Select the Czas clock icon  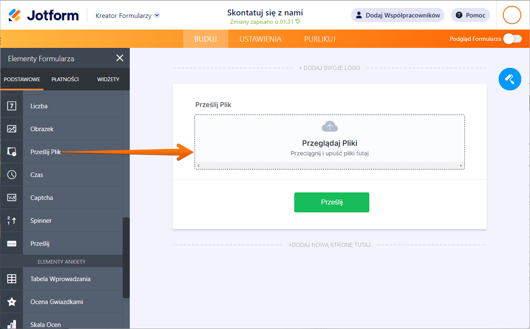pyautogui.click(x=12, y=175)
